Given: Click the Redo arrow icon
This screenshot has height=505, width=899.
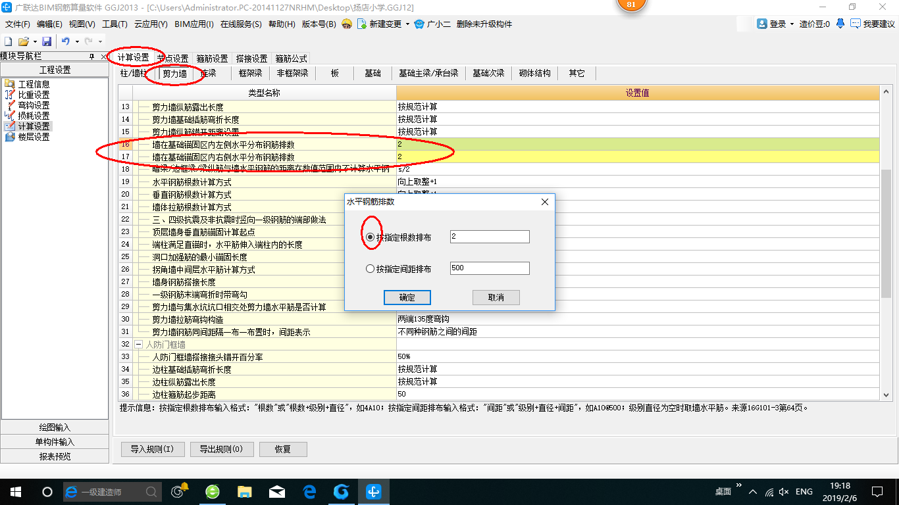Looking at the screenshot, I should click(x=88, y=41).
